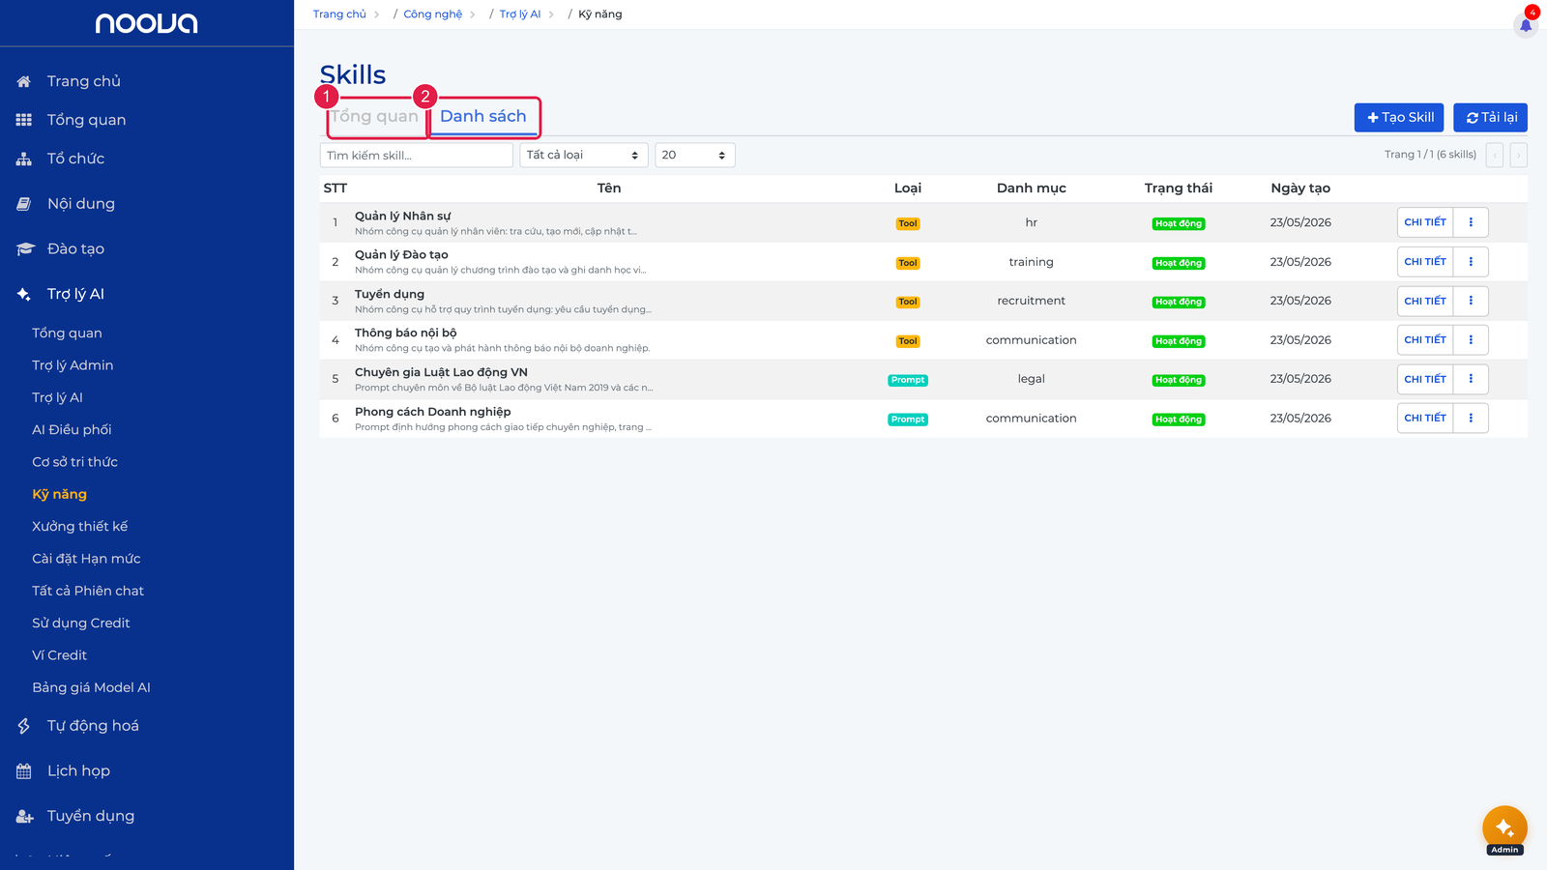Click the Tạo Skill button
The height and width of the screenshot is (870, 1547).
1399,117
